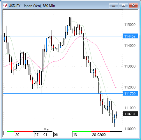Click the 01 date marker on time axis
Screen dimensions: 141x140
click(x=45, y=135)
